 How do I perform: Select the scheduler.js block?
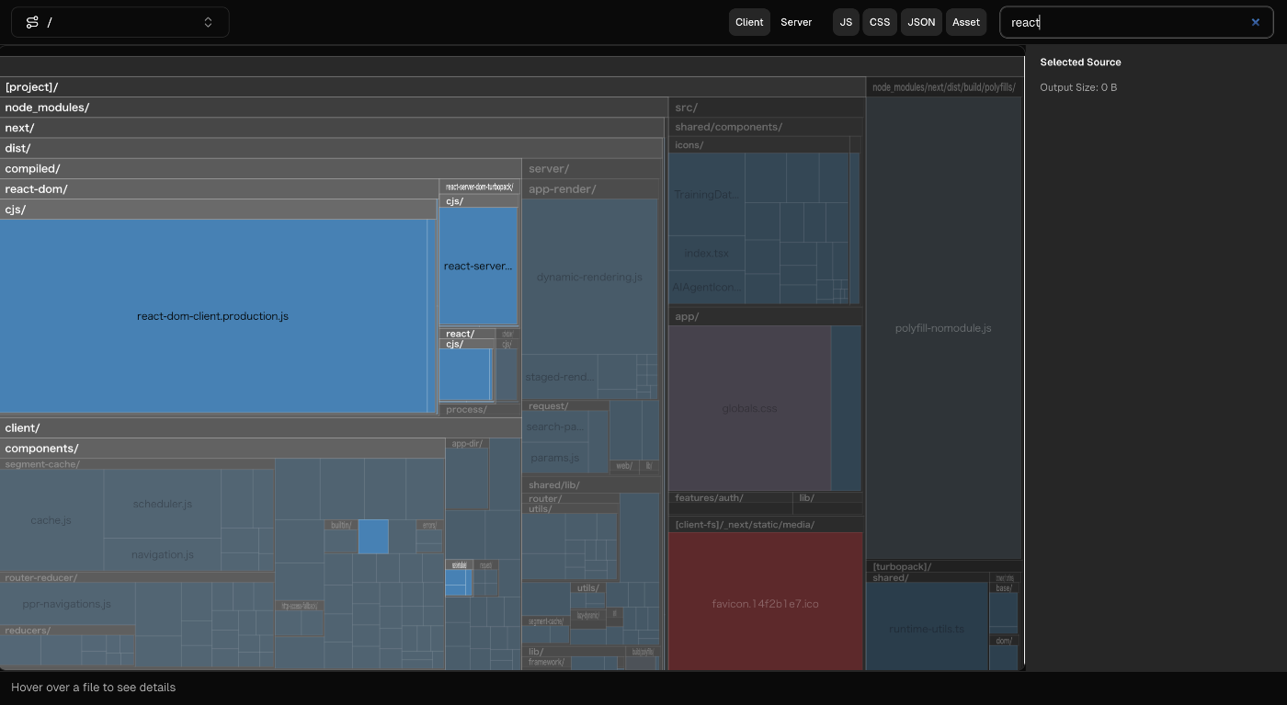[163, 504]
